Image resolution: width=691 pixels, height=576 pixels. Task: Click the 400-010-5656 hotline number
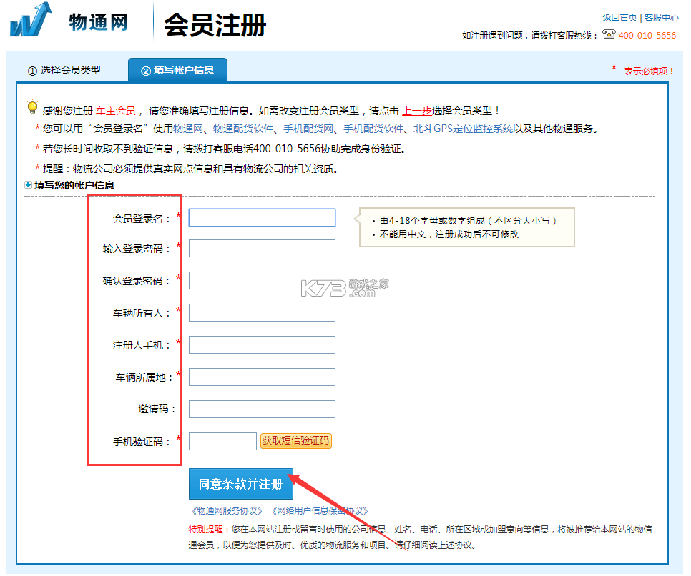pos(647,36)
